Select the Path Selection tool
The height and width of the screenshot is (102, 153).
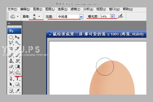[11, 84]
